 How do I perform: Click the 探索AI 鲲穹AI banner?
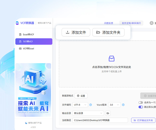tap(33, 90)
